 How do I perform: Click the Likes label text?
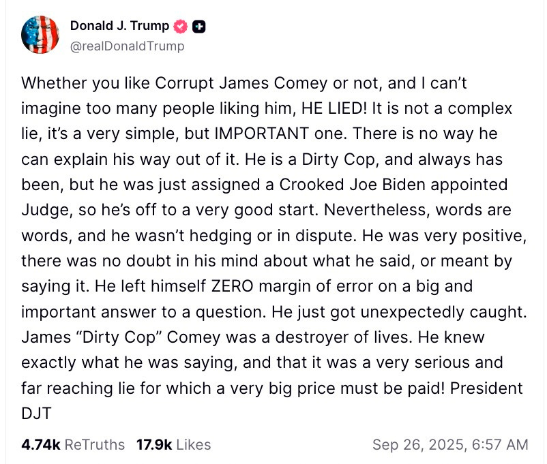point(192,444)
